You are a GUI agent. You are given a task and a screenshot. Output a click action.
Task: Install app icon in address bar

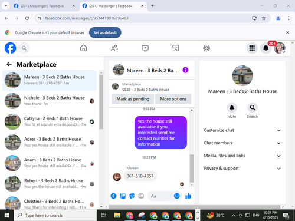click(x=255, y=18)
